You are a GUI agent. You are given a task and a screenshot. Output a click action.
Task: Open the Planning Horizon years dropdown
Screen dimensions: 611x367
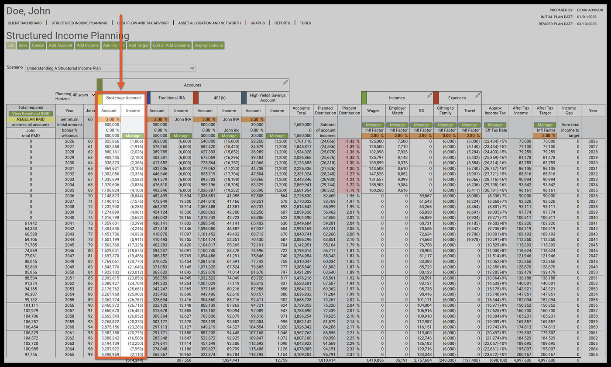click(x=83, y=95)
